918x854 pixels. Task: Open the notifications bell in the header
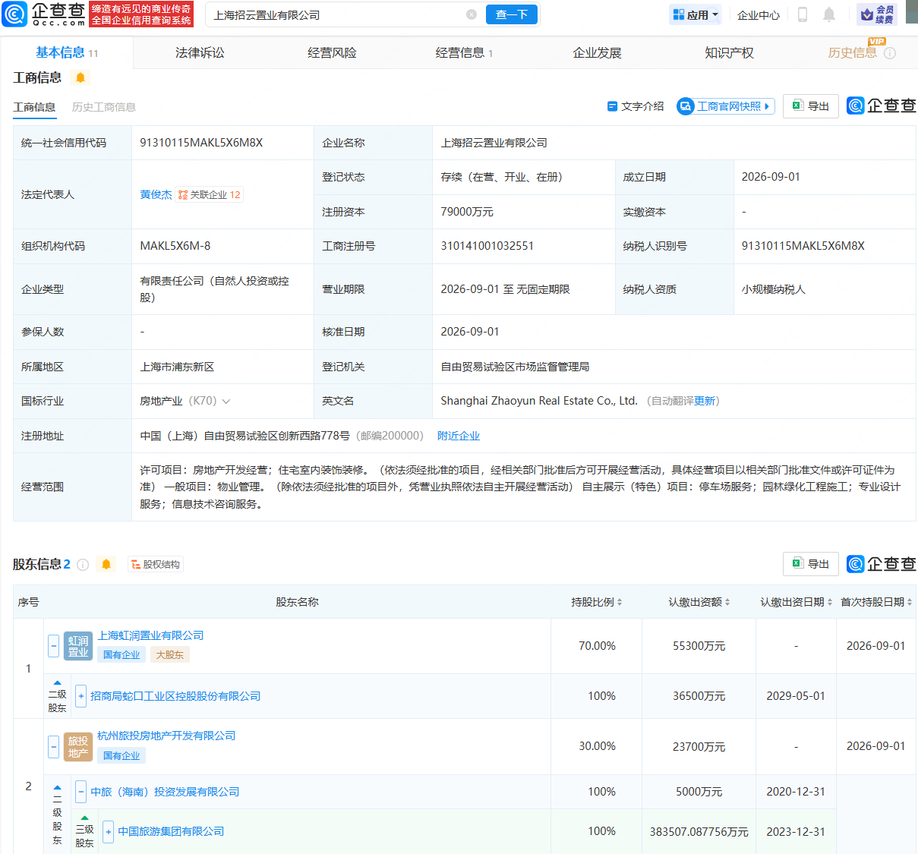point(829,14)
